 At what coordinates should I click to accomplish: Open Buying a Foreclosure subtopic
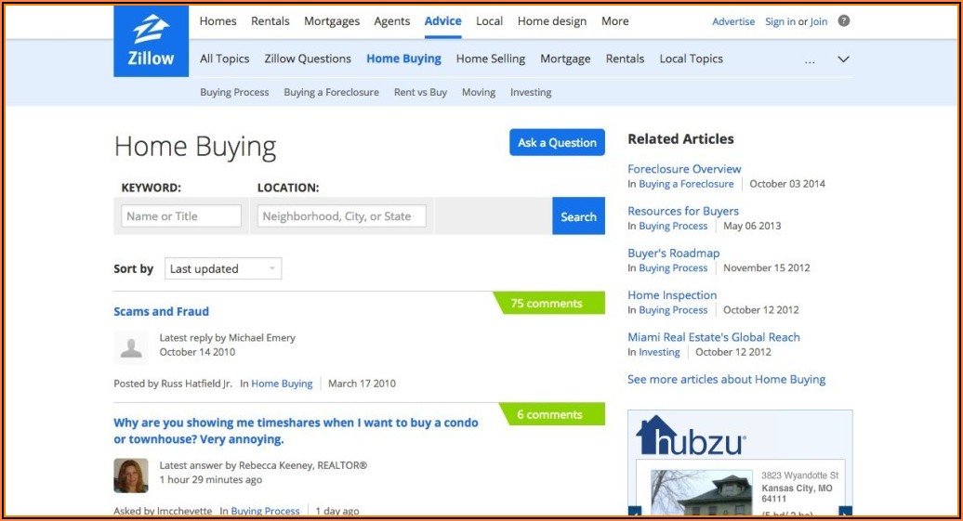click(x=331, y=92)
